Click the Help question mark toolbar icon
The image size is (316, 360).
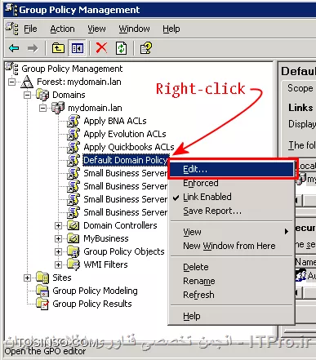[x=146, y=48]
